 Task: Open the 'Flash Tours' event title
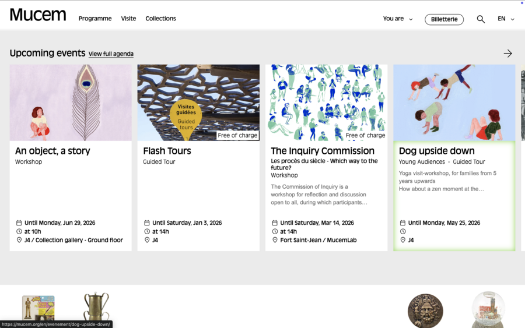tap(167, 151)
